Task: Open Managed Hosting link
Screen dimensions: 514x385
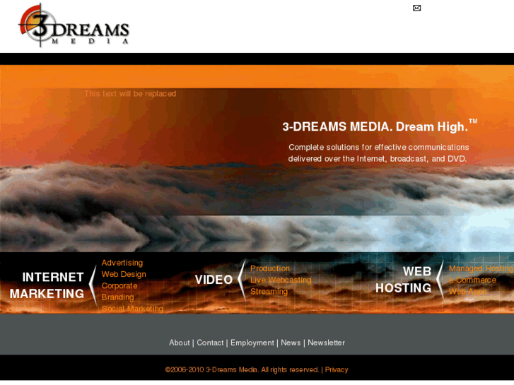Action: point(481,268)
